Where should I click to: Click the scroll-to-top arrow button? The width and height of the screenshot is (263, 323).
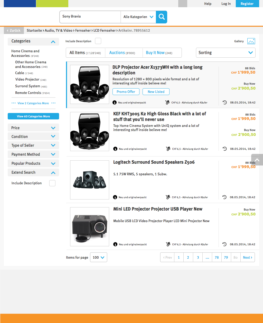click(257, 160)
